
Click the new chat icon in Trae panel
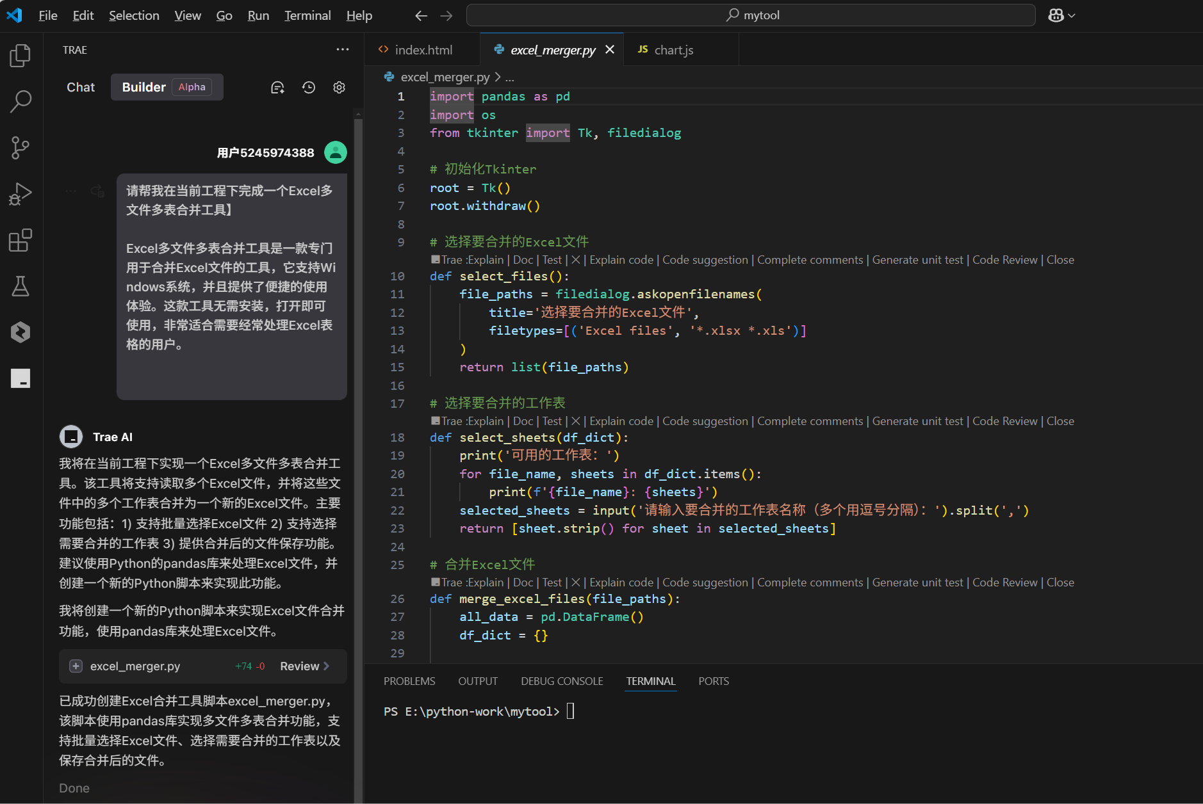(x=277, y=88)
